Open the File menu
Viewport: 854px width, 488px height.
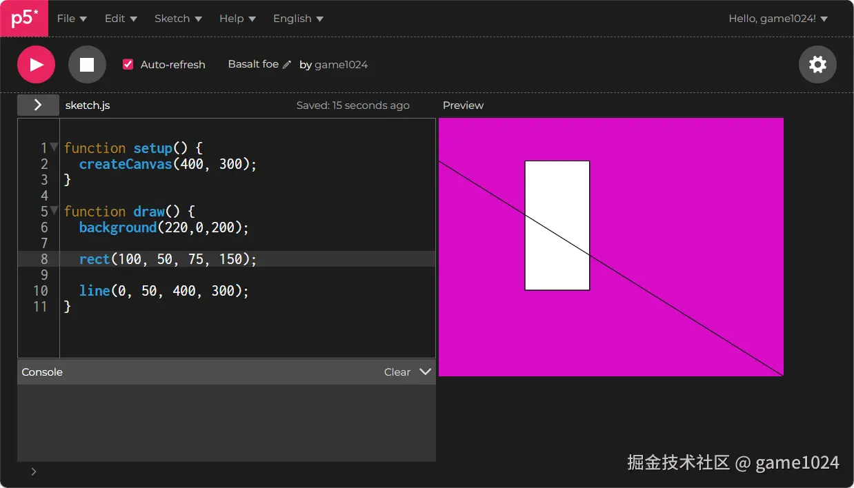[72, 19]
